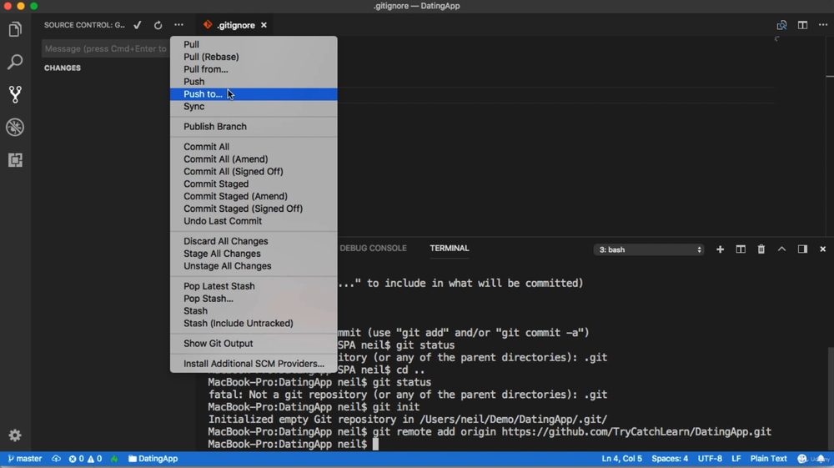
Task: Click master branch in status bar
Action: click(24, 459)
